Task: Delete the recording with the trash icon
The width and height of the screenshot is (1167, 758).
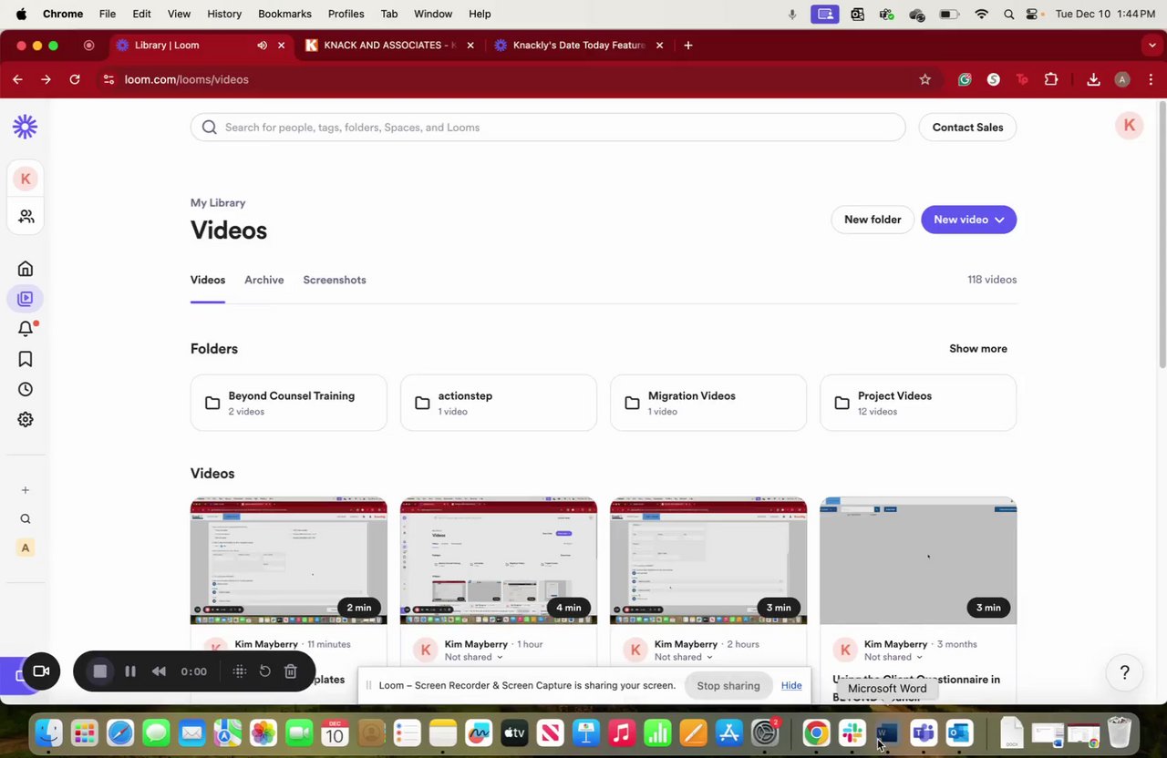Action: [290, 671]
